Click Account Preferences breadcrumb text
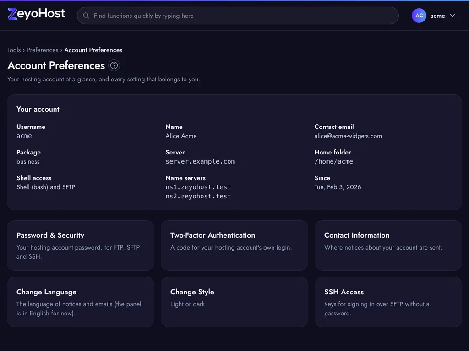Viewport: 469px width, 351px height. [x=93, y=50]
